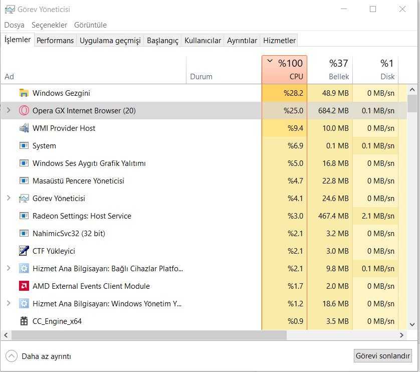Image resolution: width=420 pixels, height=372 pixels.
Task: Select the Radeon Settings: Host Service row
Action: [x=82, y=216]
